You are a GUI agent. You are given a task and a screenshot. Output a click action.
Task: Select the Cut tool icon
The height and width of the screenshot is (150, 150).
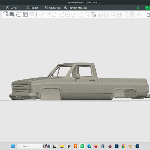[x=68, y=14]
